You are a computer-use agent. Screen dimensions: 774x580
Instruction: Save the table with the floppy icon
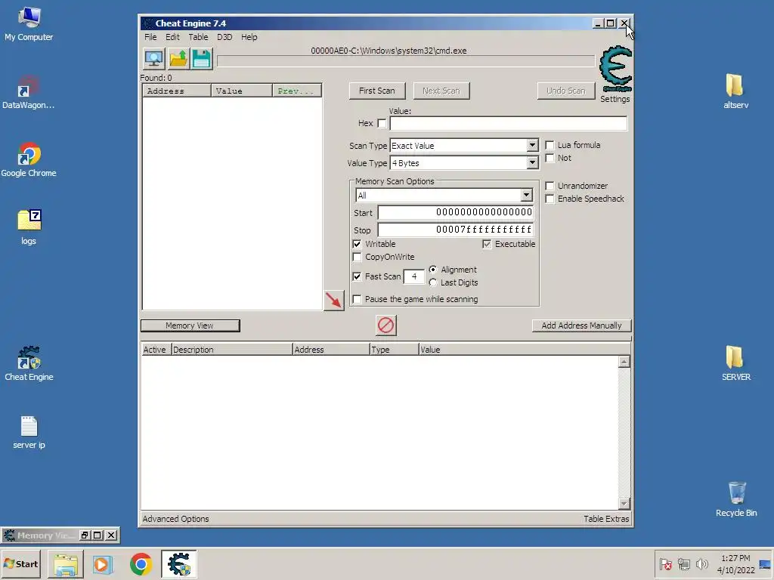point(201,59)
